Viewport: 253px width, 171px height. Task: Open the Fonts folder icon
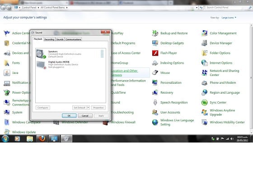point(7,63)
